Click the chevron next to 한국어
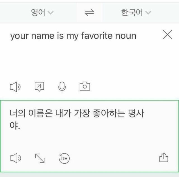Screen dimensions: 179x177 148,13
